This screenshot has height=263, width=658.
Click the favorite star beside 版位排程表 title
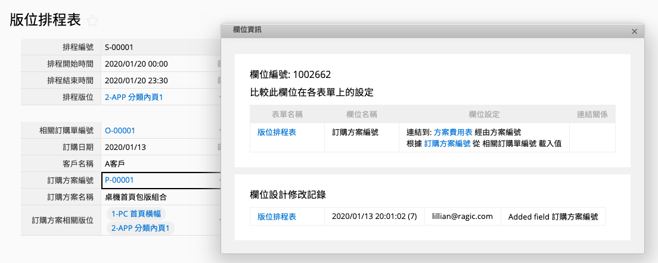(x=92, y=21)
